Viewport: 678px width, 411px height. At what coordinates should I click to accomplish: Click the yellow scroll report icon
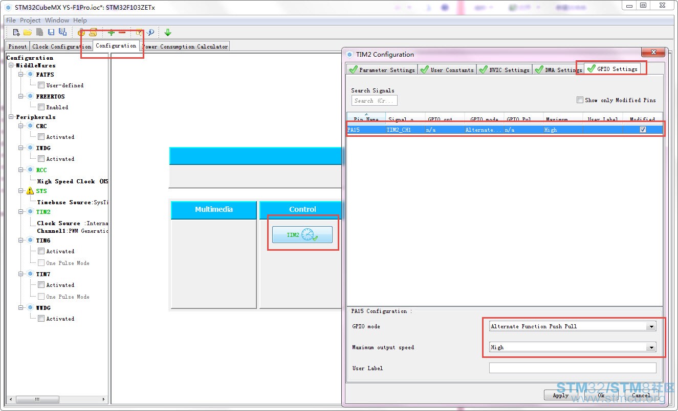(93, 32)
